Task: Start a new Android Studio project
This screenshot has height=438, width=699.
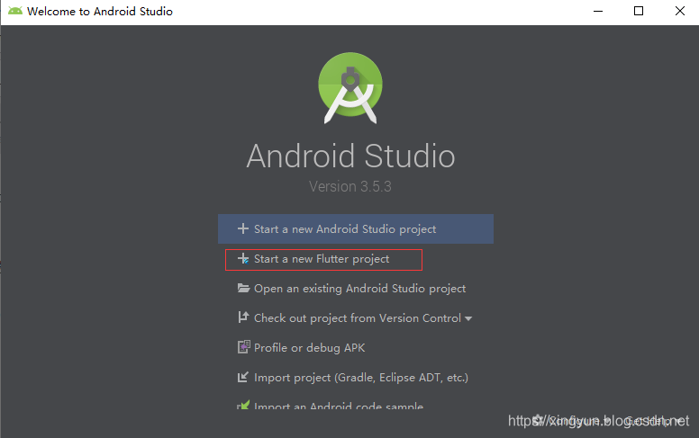Action: click(355, 228)
